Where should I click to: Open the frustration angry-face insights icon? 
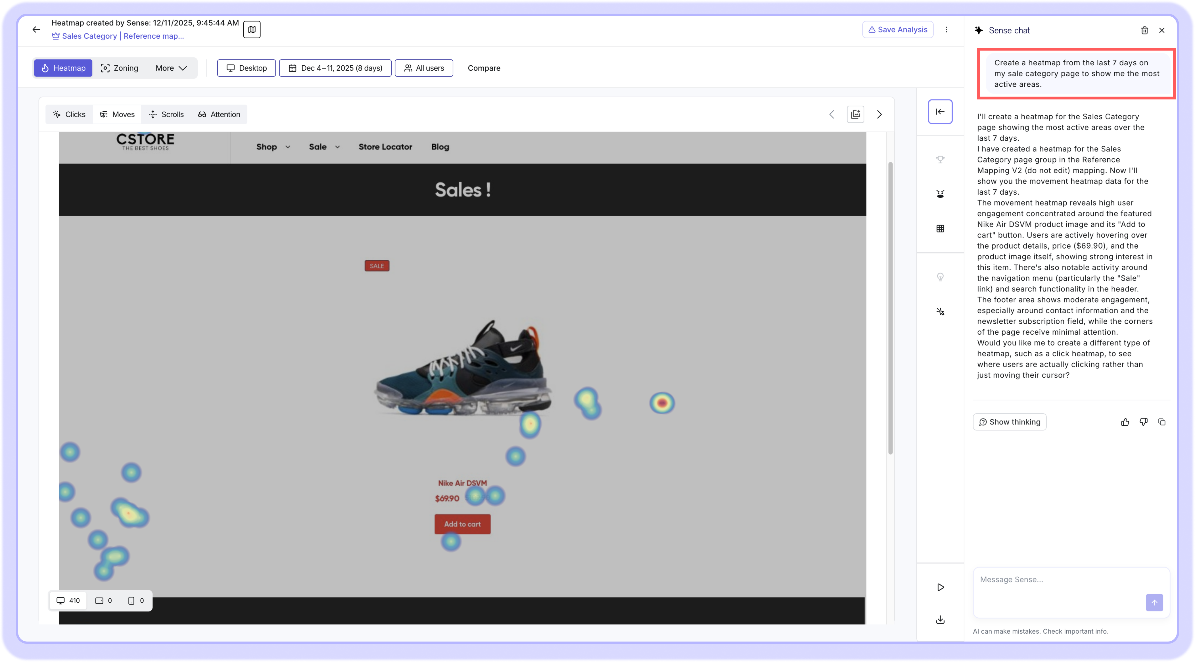940,194
